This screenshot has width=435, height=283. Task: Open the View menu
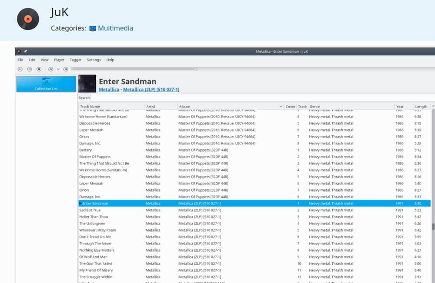point(44,60)
